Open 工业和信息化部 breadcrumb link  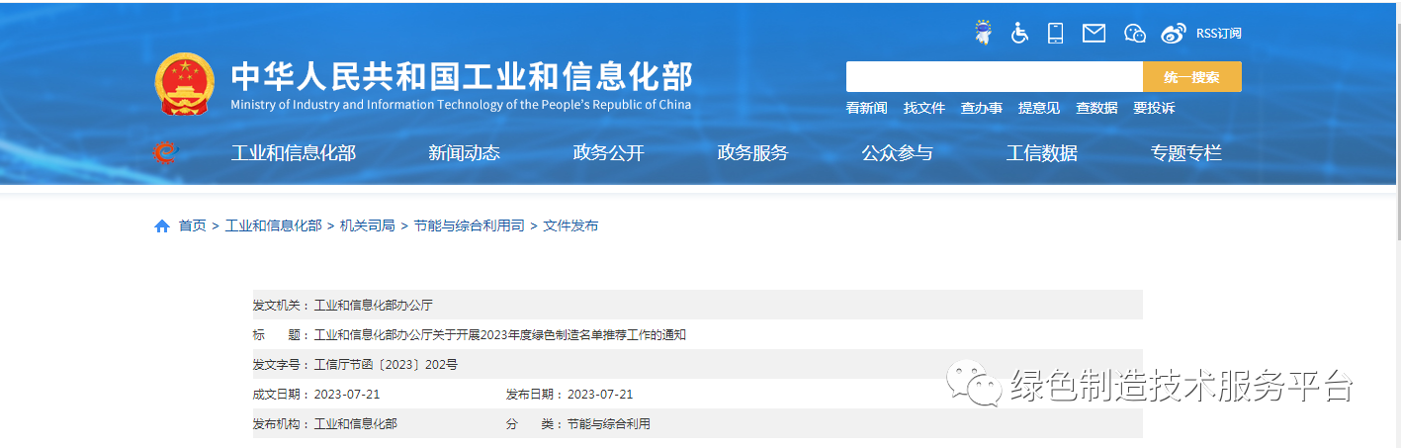(274, 225)
